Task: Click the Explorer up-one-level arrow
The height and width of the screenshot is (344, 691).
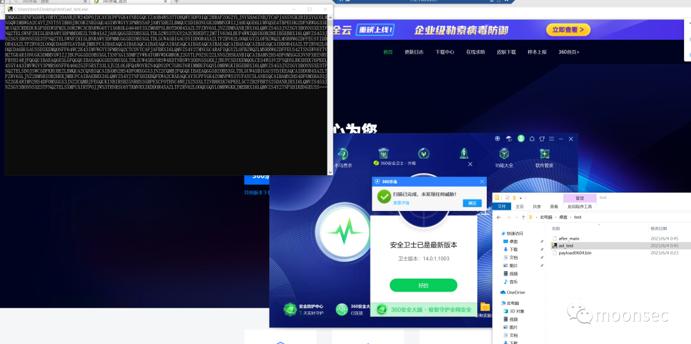Action: pos(523,217)
